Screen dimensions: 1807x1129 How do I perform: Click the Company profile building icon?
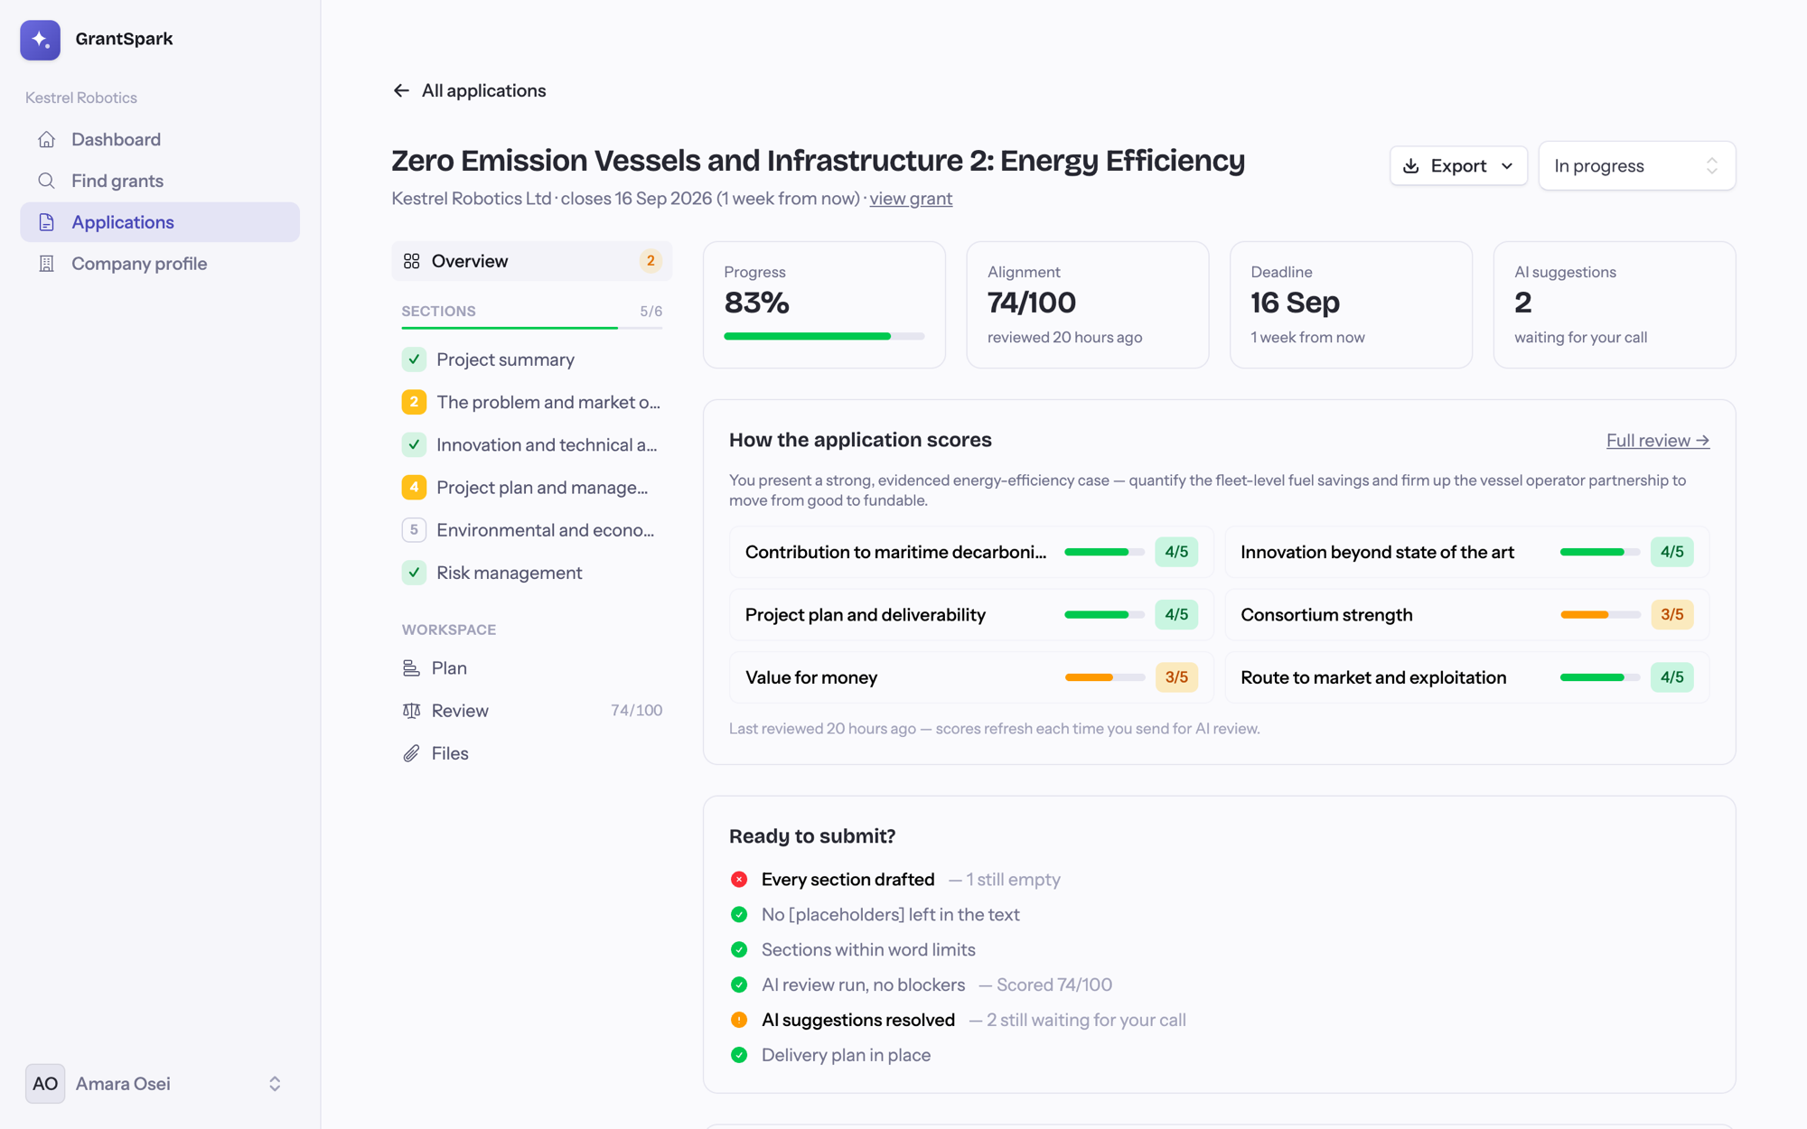[47, 264]
